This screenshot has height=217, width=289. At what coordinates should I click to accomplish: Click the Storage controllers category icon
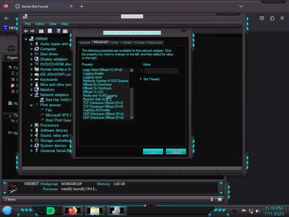(x=37, y=140)
